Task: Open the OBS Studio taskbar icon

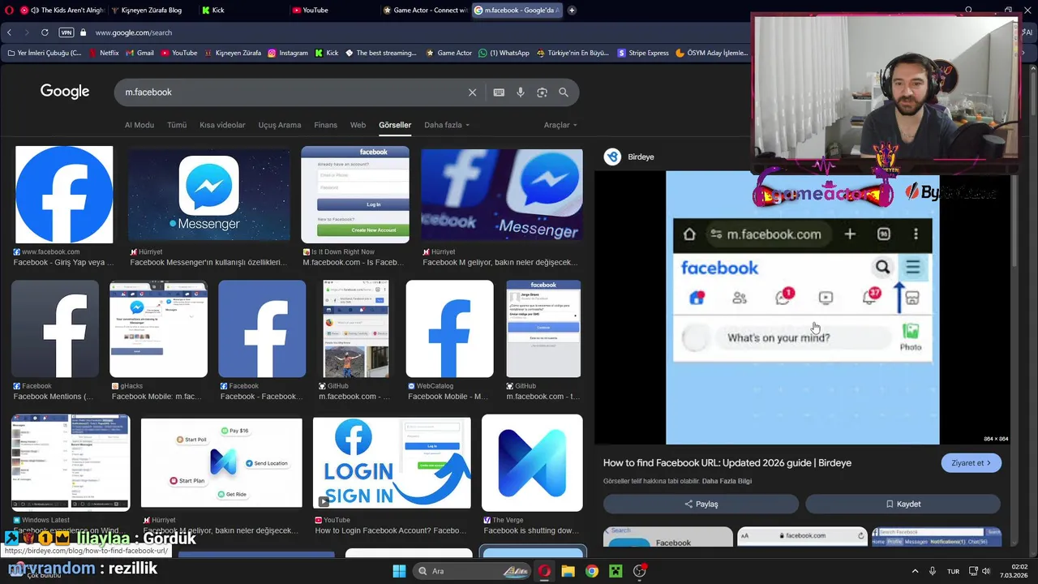Action: tap(640, 571)
